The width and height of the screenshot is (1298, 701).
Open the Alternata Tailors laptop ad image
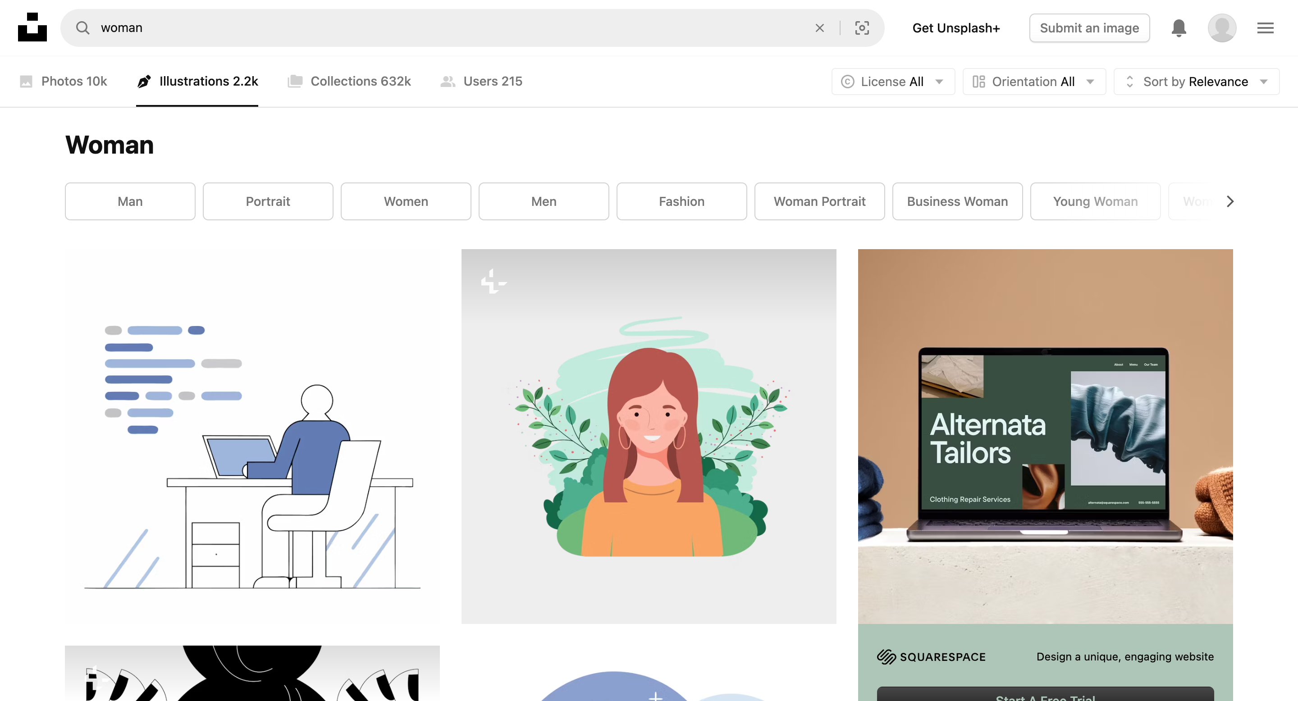[x=1045, y=436]
